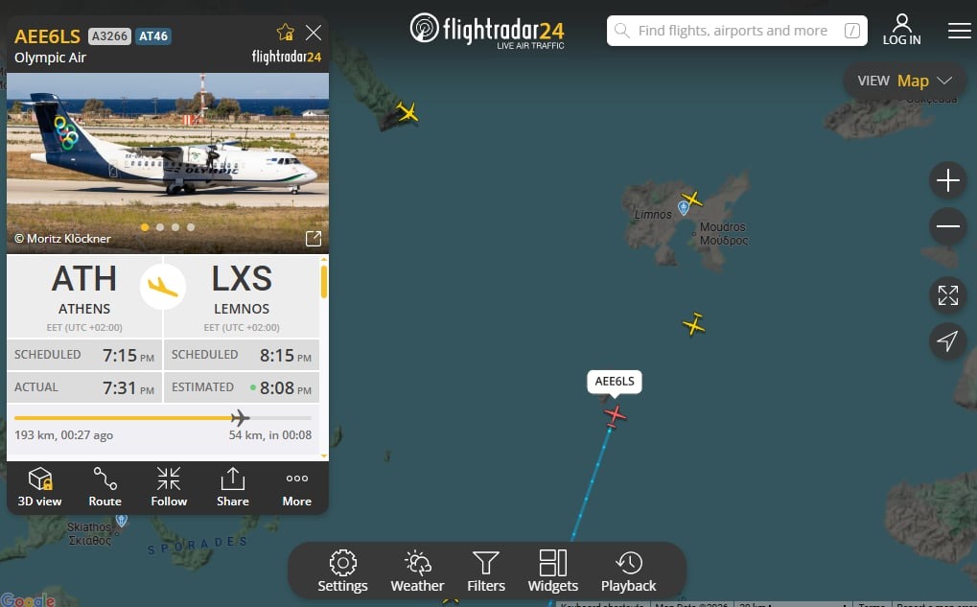Screen dimensions: 977x607
Task: Open map Settings
Action: 342,571
